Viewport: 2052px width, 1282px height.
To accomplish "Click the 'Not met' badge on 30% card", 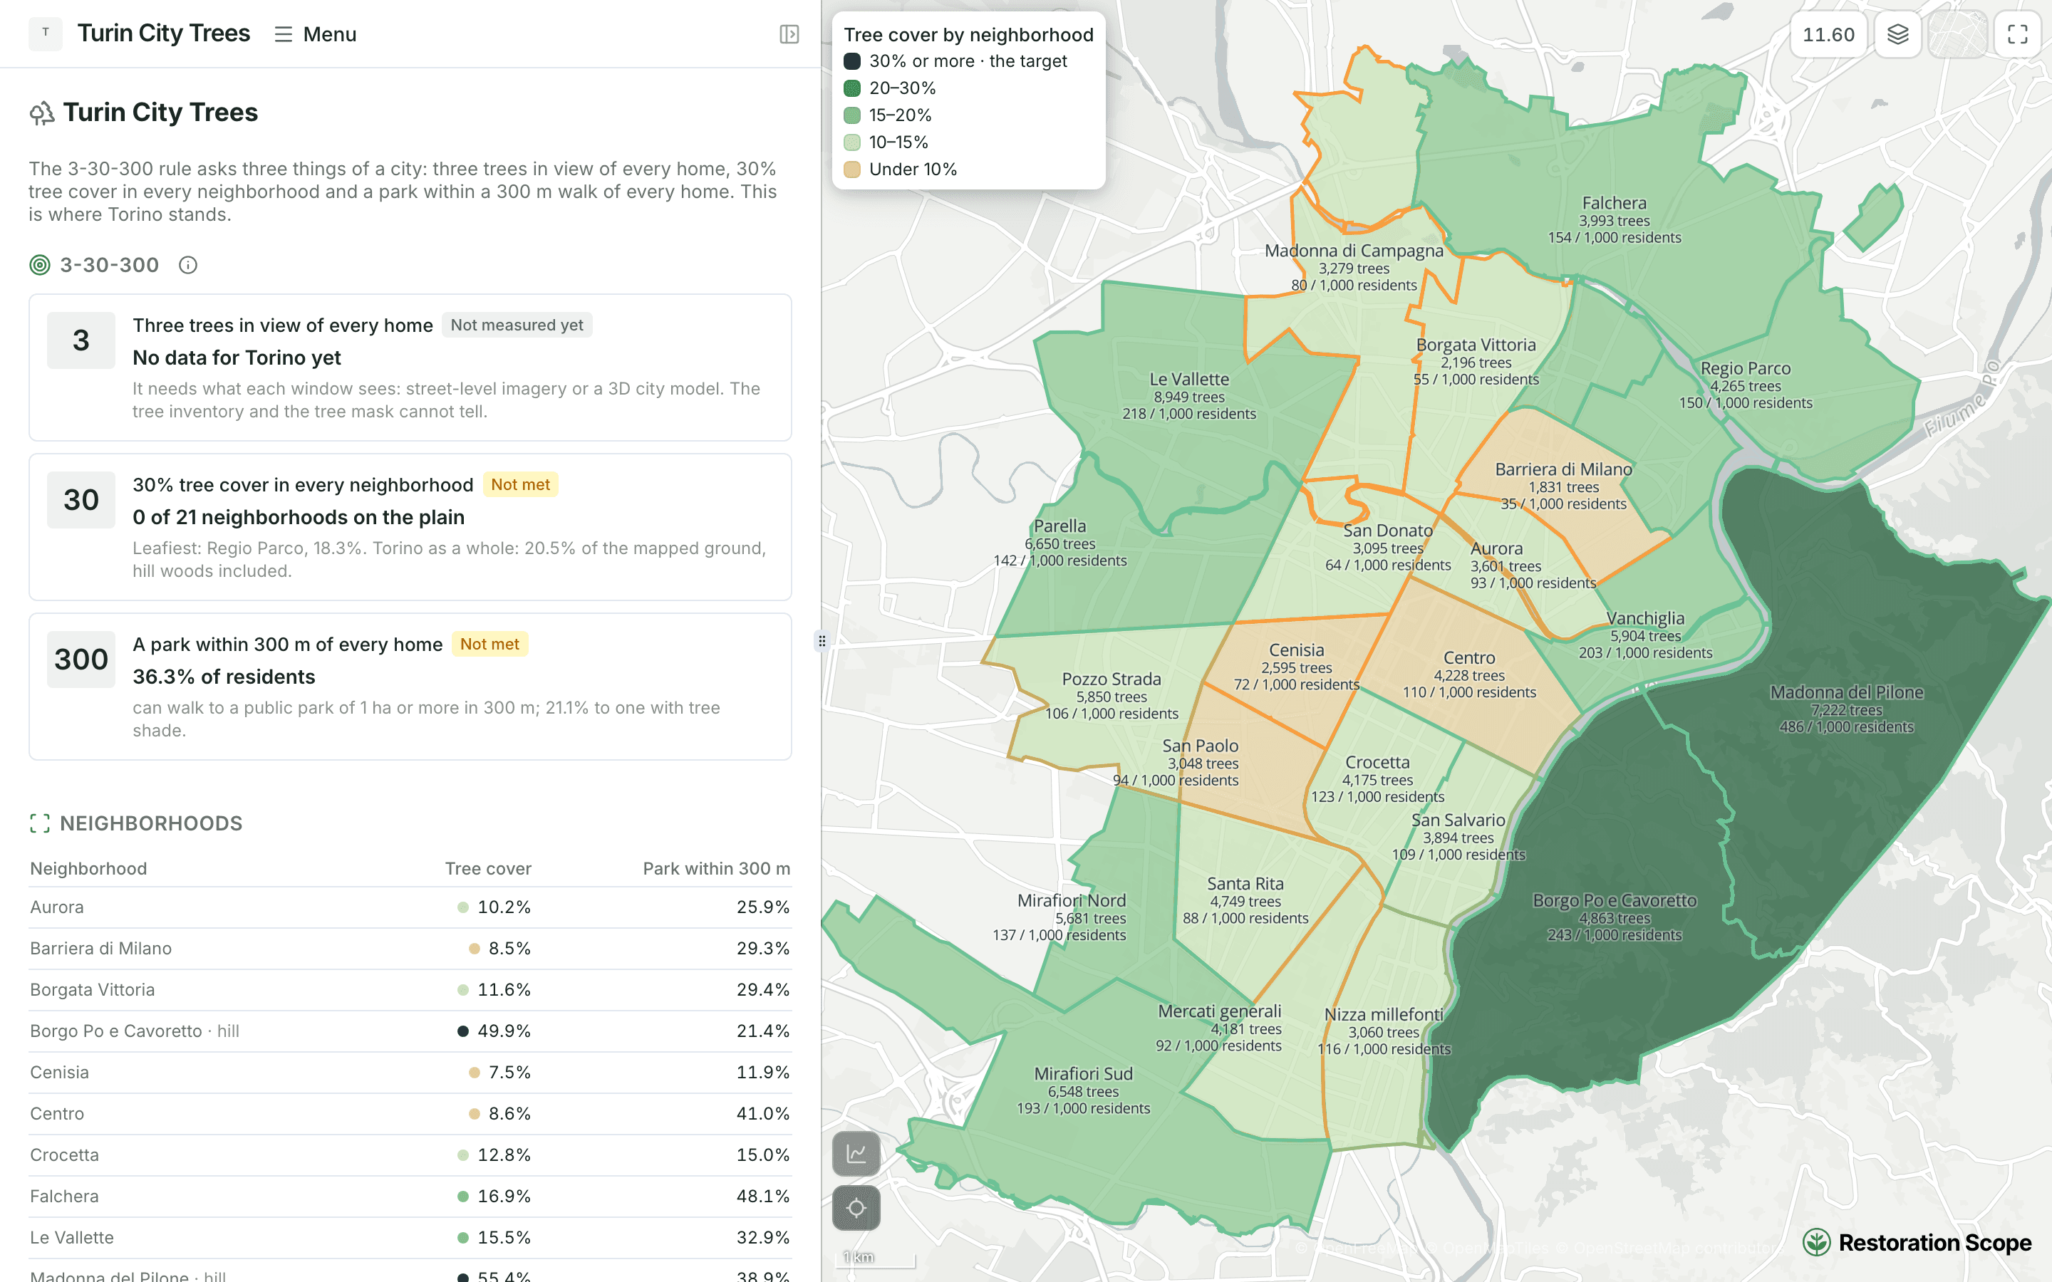I will coord(520,484).
